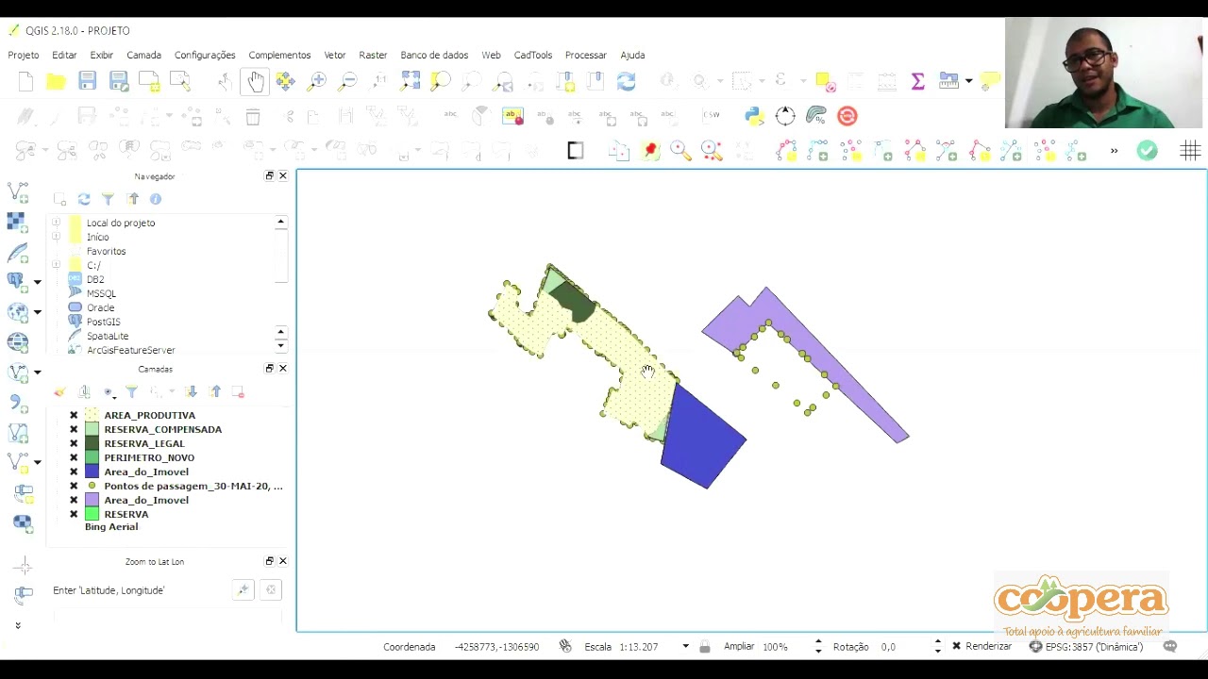Filter the Navegador browser with the funnel icon
The height and width of the screenshot is (679, 1208).
pyautogui.click(x=108, y=199)
